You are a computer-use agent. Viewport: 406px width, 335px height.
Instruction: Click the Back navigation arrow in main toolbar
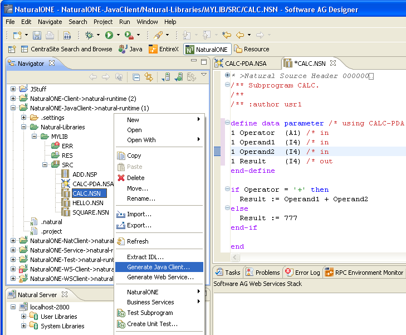[x=240, y=35]
